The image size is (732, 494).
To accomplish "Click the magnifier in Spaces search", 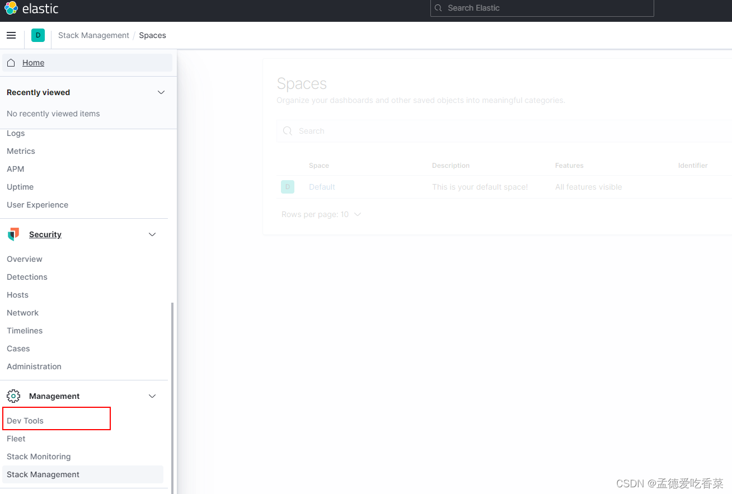I will click(288, 131).
